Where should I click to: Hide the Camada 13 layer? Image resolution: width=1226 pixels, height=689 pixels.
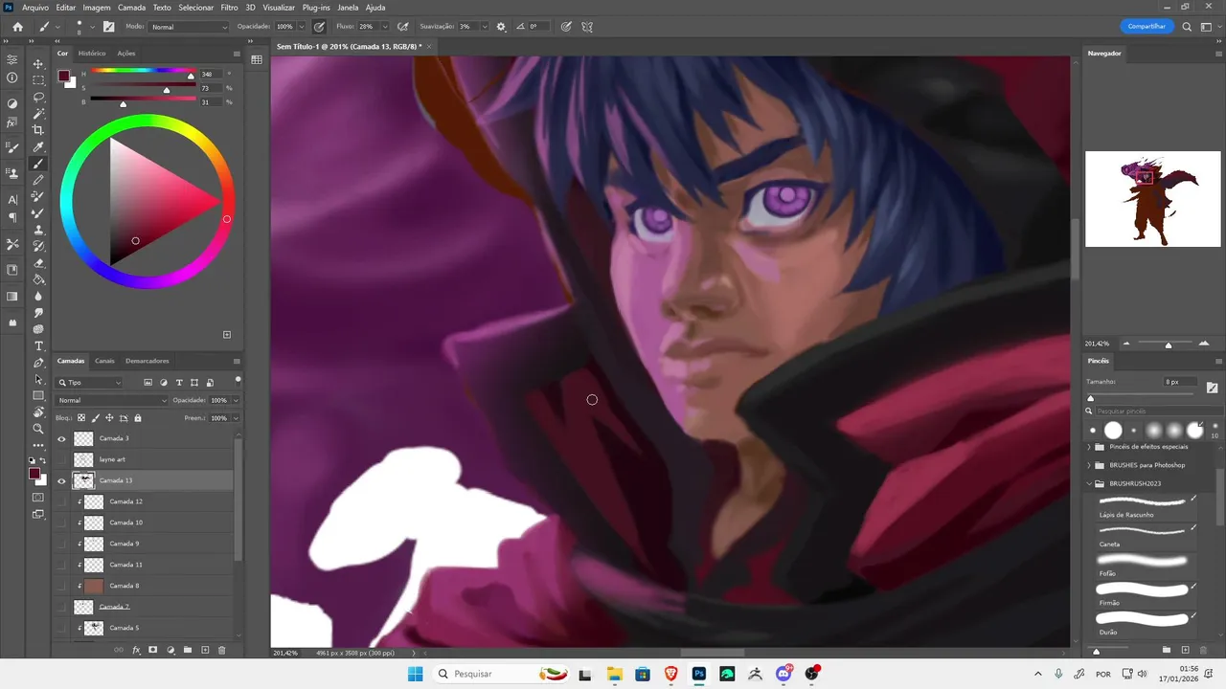(62, 480)
